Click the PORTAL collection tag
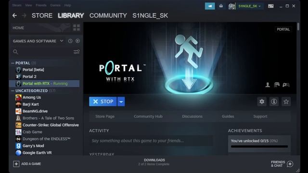Viewport: 308px width, 173px height. pos(283,29)
